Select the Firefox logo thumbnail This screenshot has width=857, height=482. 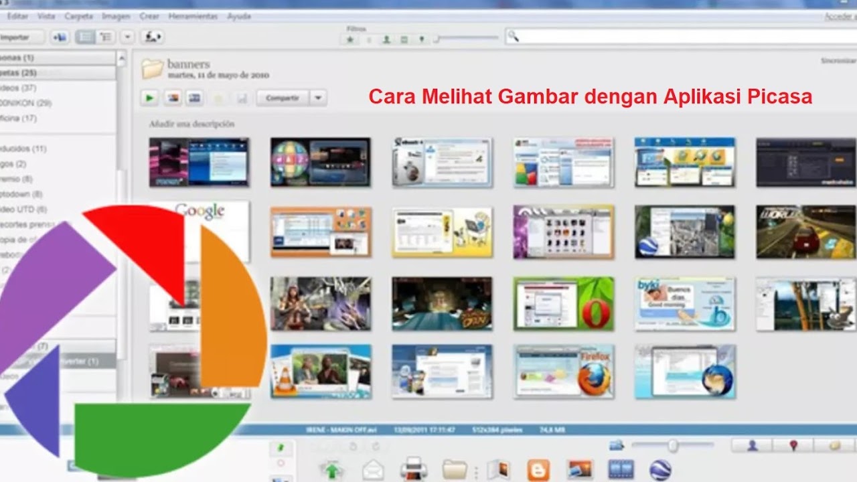pyautogui.click(x=564, y=372)
